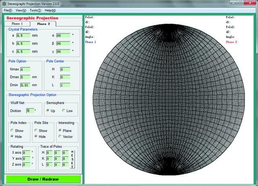Close the Stereographic Projection window
This screenshot has height=186, width=258.
(x=250, y=3)
